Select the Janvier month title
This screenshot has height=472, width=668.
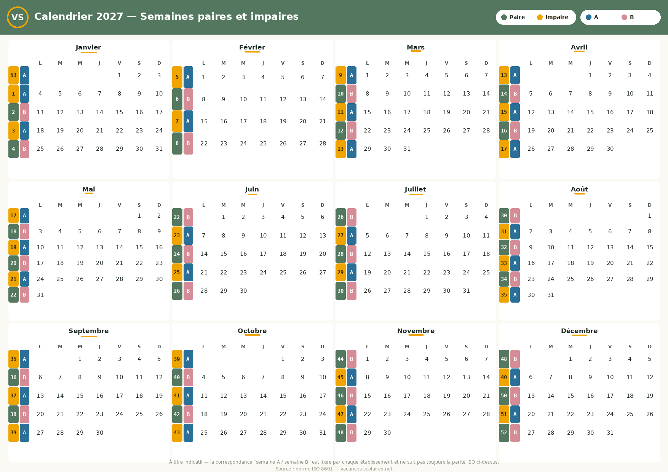pos(88,47)
